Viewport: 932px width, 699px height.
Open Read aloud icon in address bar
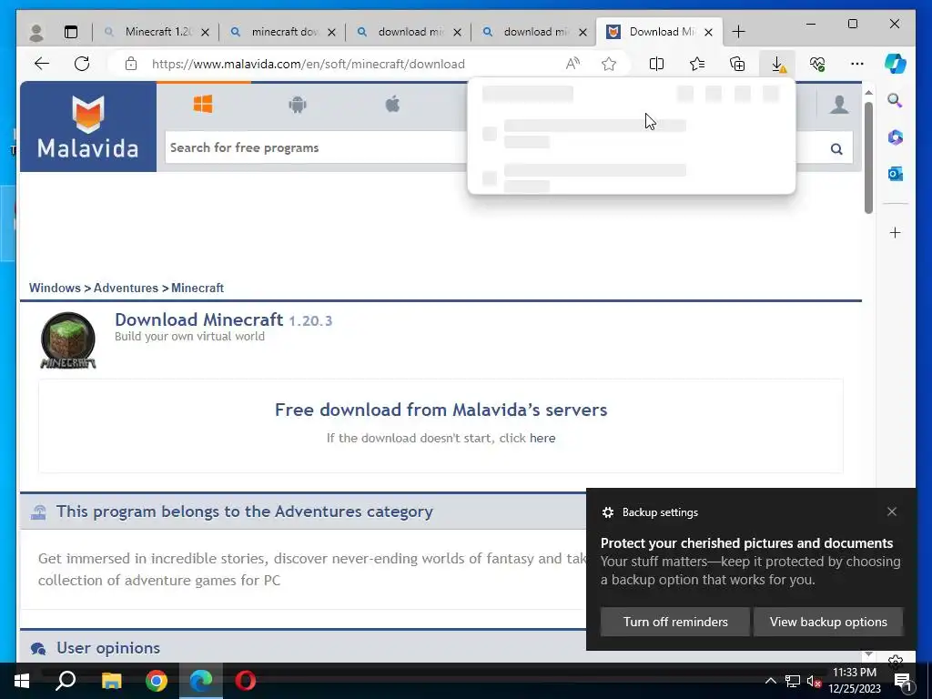click(x=572, y=64)
